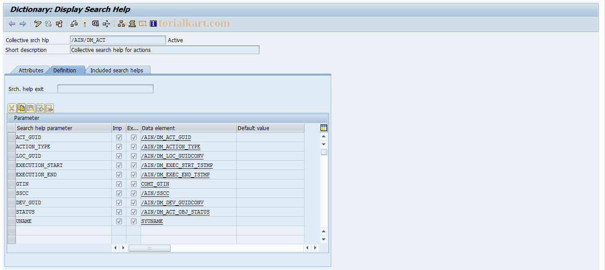The image size is (605, 270).
Task: Insert a new row with the add-row icon
Action: point(40,108)
